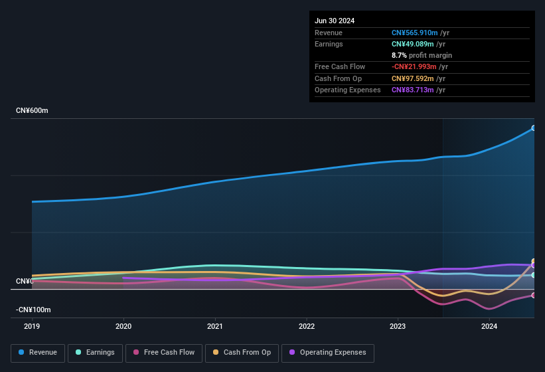545x372 pixels.
Task: Click the Revenue row label in tooltip
Action: [329, 33]
